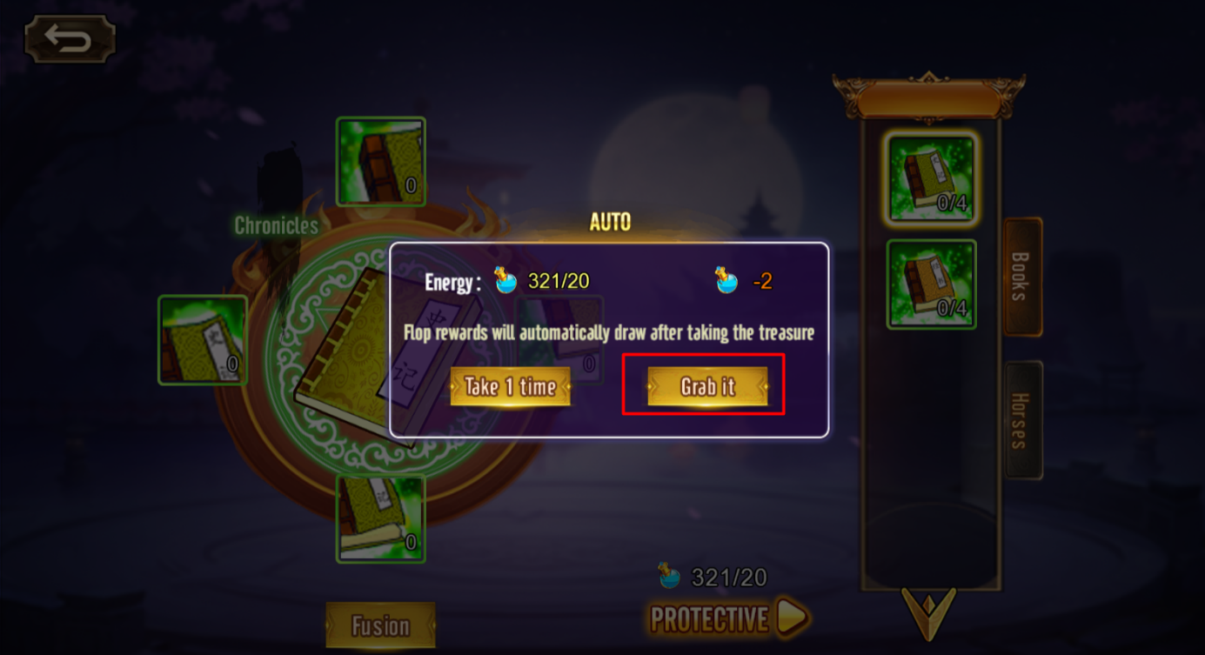Image resolution: width=1205 pixels, height=655 pixels.
Task: Open the Fusion button
Action: tap(380, 625)
